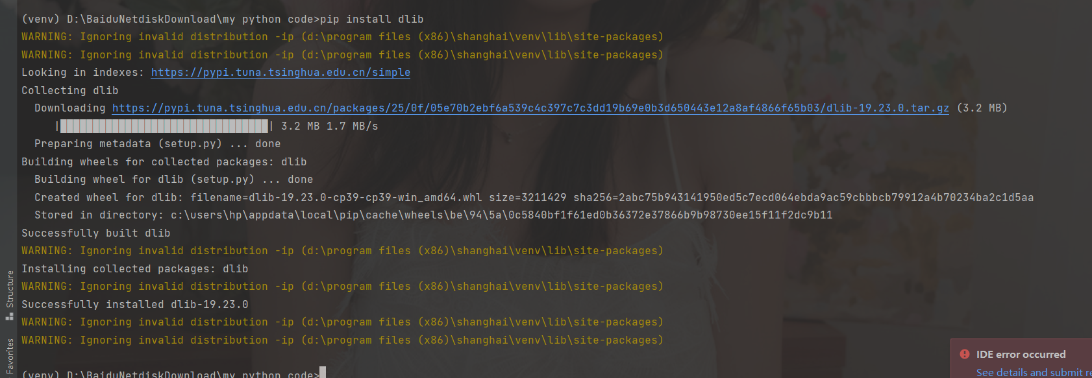Click 'Building wheels for collected packages' line
The image size is (1092, 378).
[164, 161]
